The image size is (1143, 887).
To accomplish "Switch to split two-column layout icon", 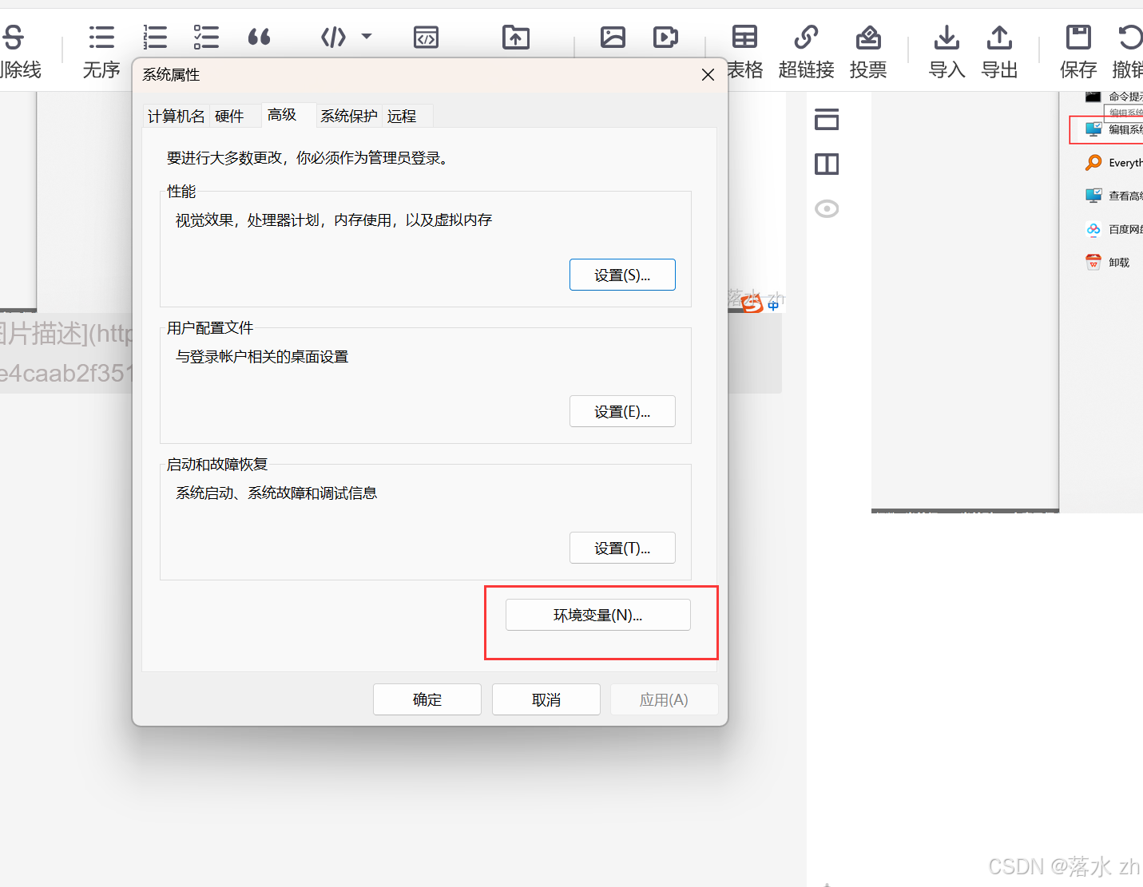I will (827, 164).
